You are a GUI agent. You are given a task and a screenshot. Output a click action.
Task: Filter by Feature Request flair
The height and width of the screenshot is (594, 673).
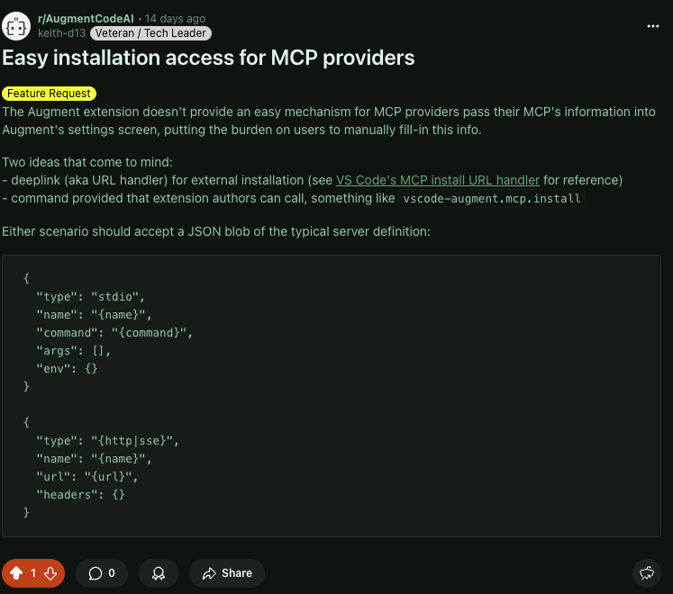(49, 93)
